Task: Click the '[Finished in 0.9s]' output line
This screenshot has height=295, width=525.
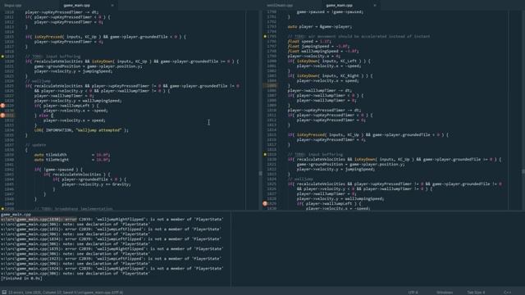Action: click(21, 279)
